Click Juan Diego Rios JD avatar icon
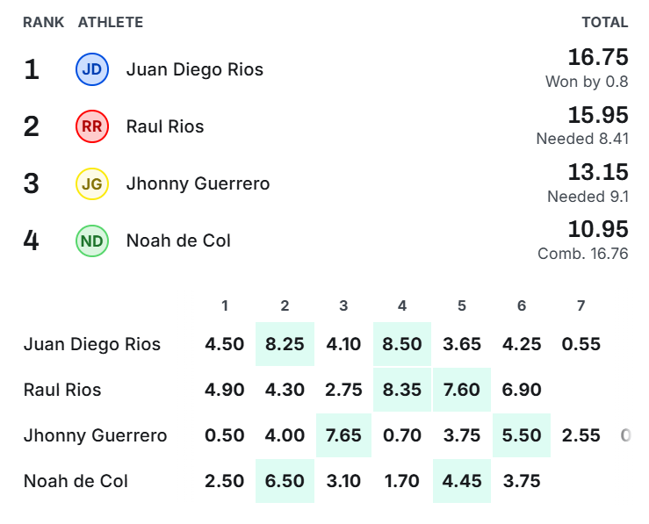The width and height of the screenshot is (649, 524). pyautogui.click(x=92, y=69)
